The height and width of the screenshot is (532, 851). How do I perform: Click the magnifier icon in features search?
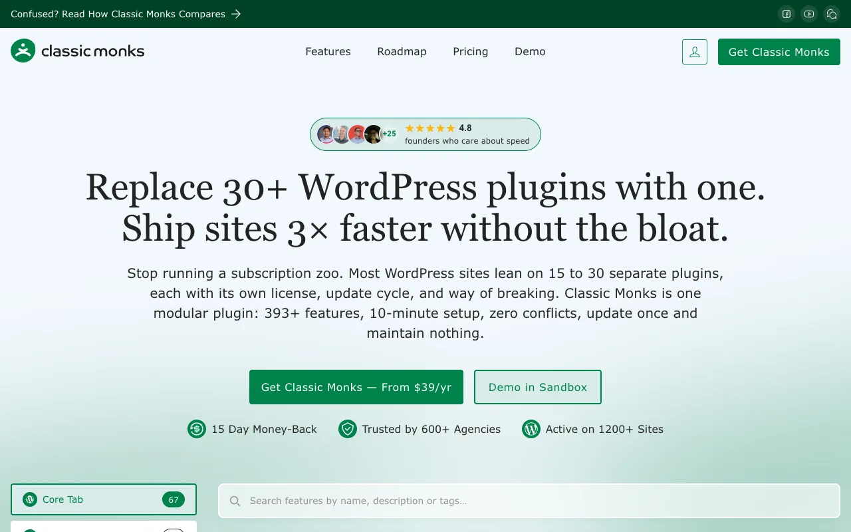(235, 501)
